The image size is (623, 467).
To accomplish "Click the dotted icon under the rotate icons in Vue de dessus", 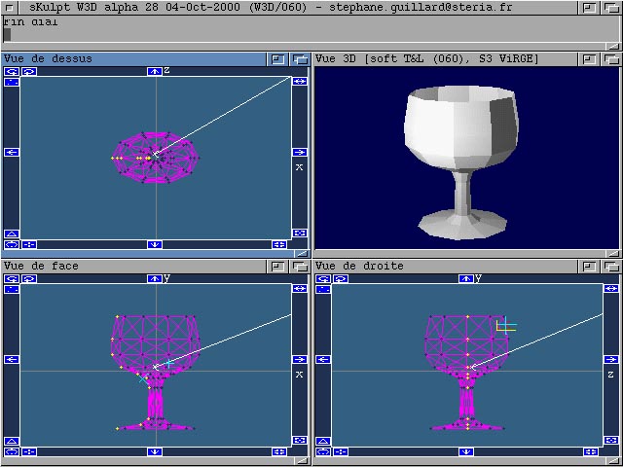I will pos(12,82).
